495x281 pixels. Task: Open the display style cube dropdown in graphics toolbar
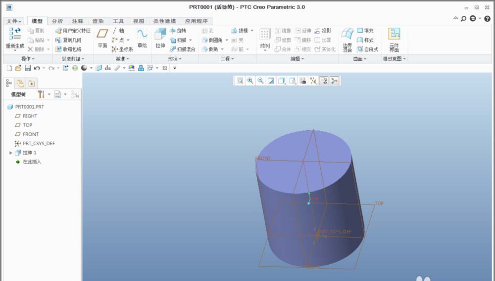pyautogui.click(x=281, y=81)
